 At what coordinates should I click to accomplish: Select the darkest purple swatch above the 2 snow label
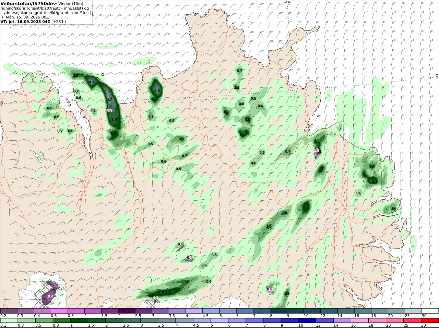pos(127,311)
